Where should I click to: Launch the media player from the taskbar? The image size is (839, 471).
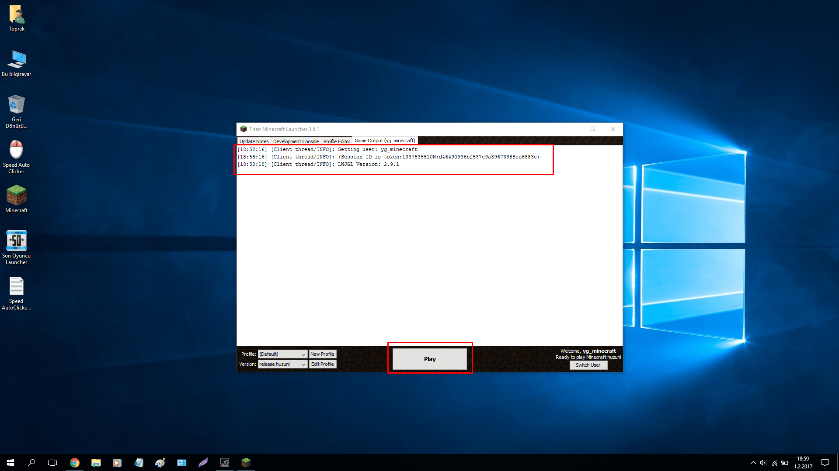click(117, 463)
